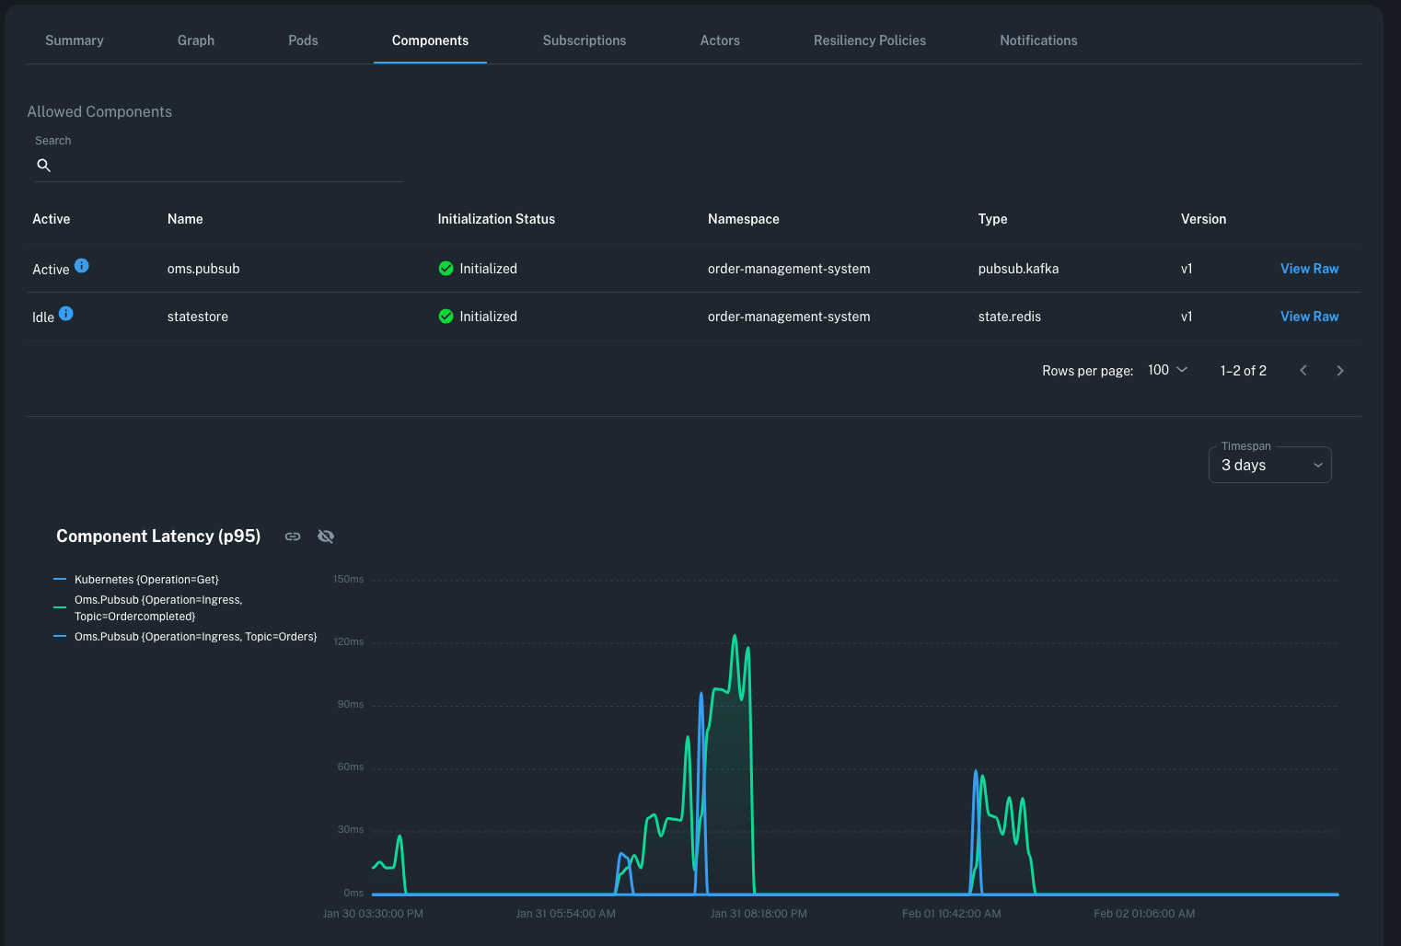Click the green check icon for oms.pubsub

point(446,269)
